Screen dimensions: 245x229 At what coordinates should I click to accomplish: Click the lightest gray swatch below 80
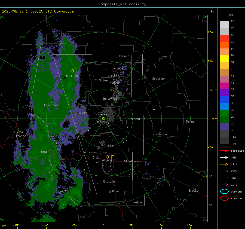[224, 25]
